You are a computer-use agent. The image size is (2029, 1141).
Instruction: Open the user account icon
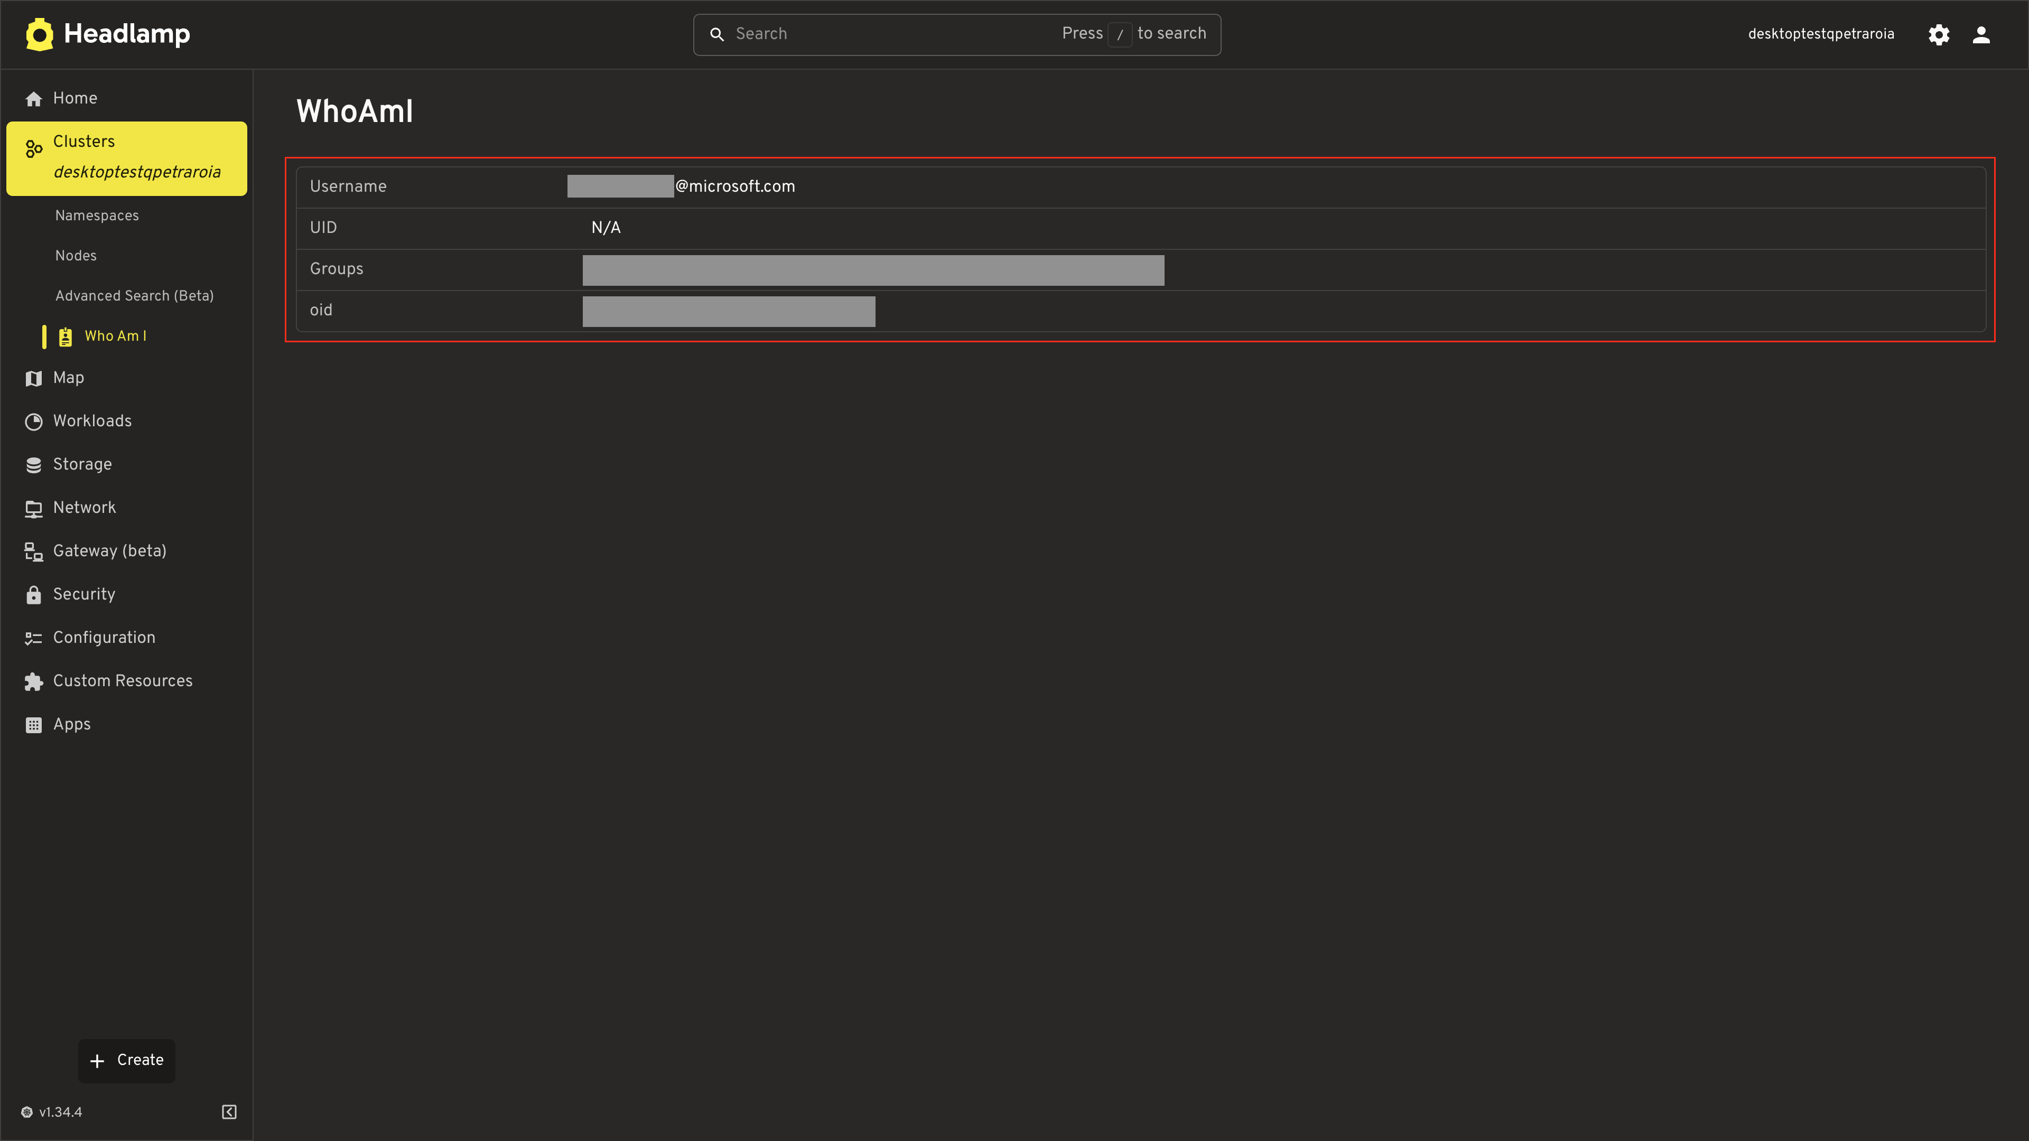click(1982, 35)
